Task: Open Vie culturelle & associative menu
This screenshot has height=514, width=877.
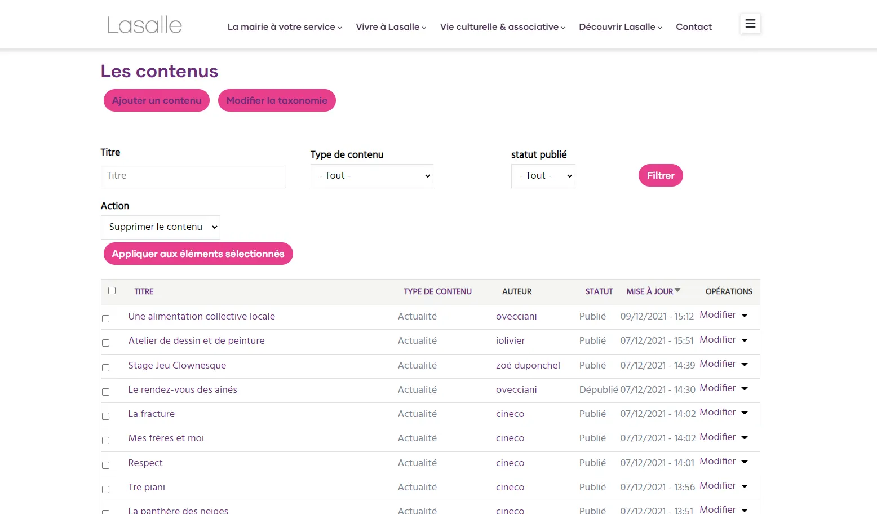Action: (503, 27)
